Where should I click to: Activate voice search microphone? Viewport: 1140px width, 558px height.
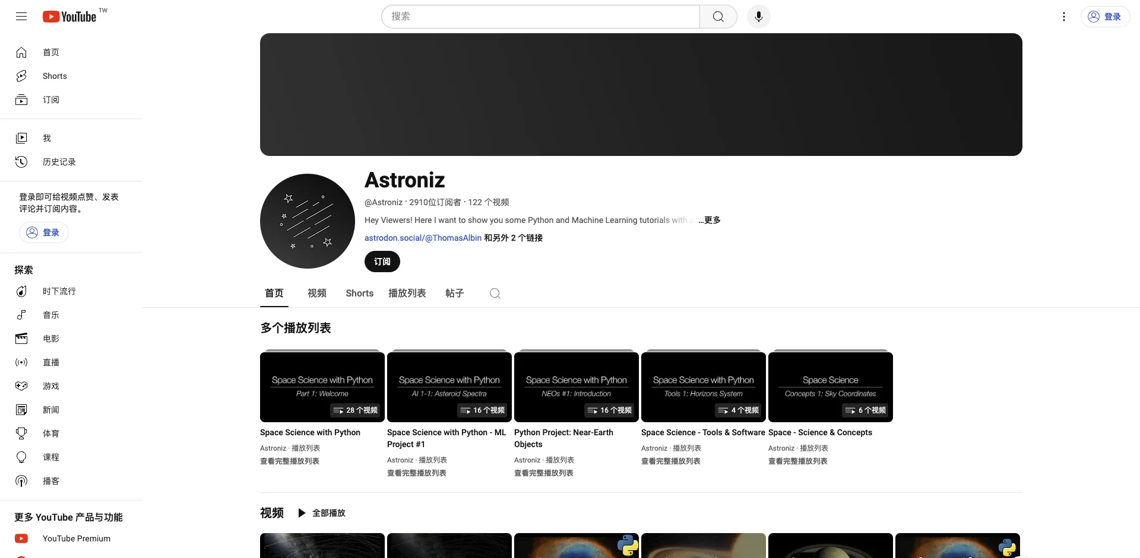(759, 17)
